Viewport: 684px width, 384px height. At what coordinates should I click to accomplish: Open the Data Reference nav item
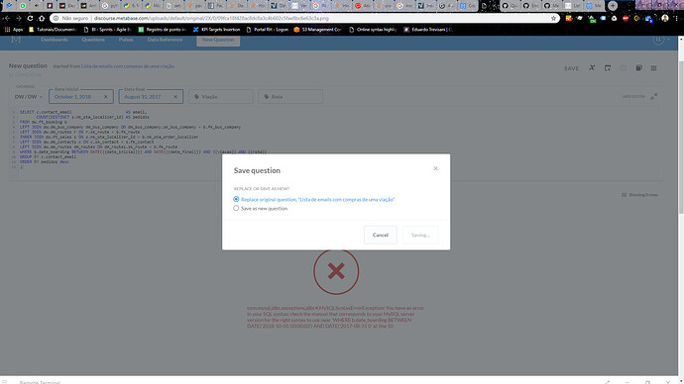(165, 40)
